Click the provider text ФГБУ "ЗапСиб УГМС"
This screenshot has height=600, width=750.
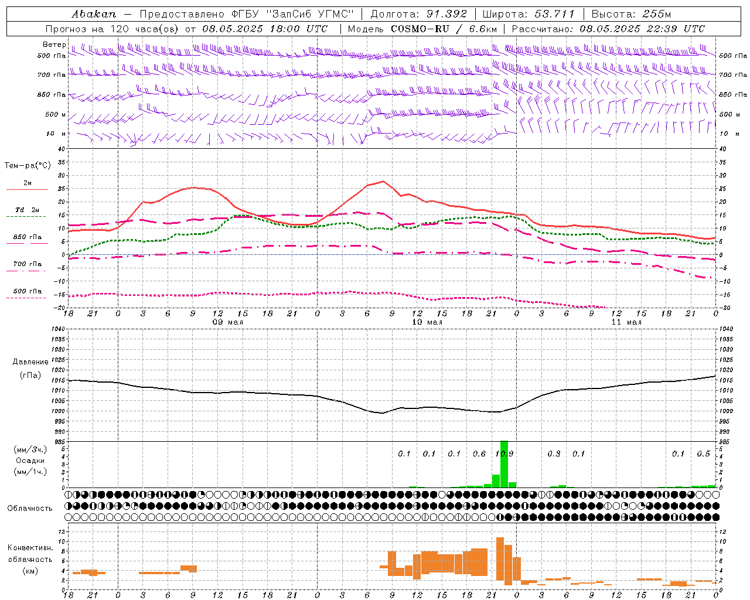293,14
